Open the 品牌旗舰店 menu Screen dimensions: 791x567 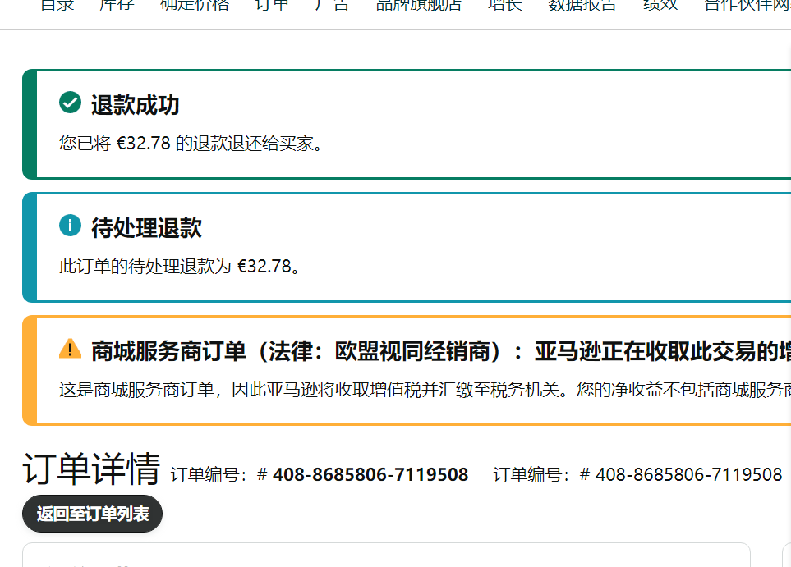pyautogui.click(x=419, y=5)
